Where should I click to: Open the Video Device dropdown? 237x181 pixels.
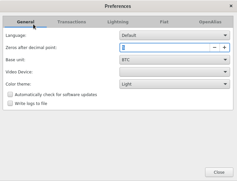[174, 72]
